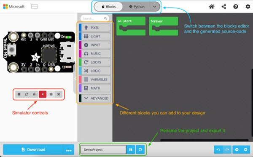The image size is (253, 157).
Task: Open the Settings gear menu
Action: point(248,7)
